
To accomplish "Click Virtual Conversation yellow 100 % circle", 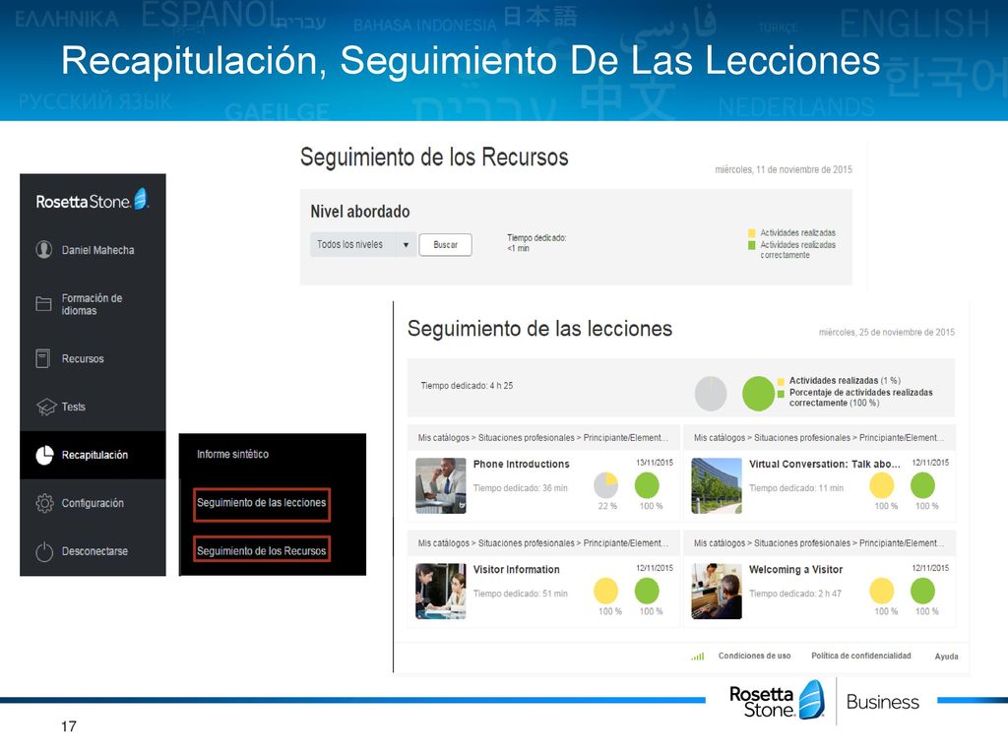I will point(881,485).
